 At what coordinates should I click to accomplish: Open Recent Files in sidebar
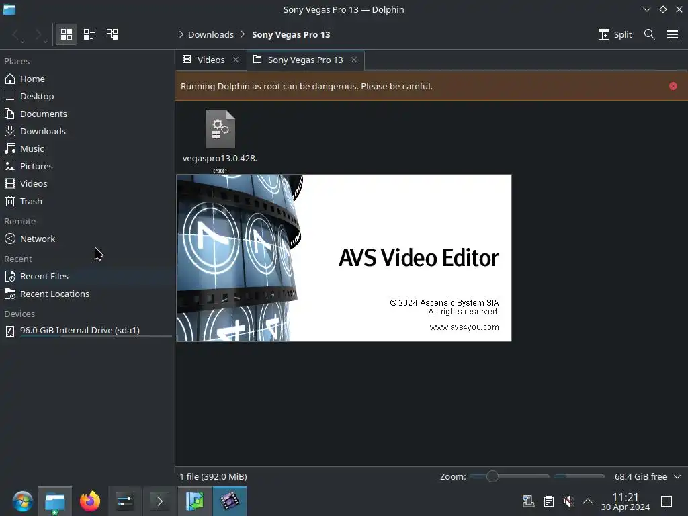point(87,276)
